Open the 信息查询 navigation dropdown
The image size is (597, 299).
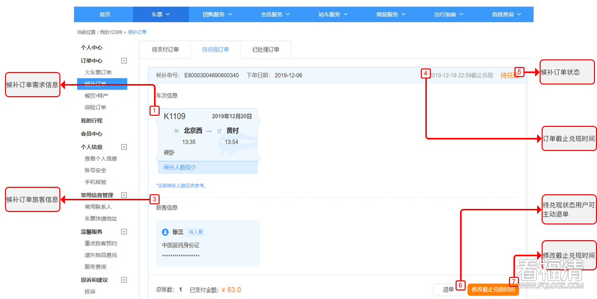(506, 15)
